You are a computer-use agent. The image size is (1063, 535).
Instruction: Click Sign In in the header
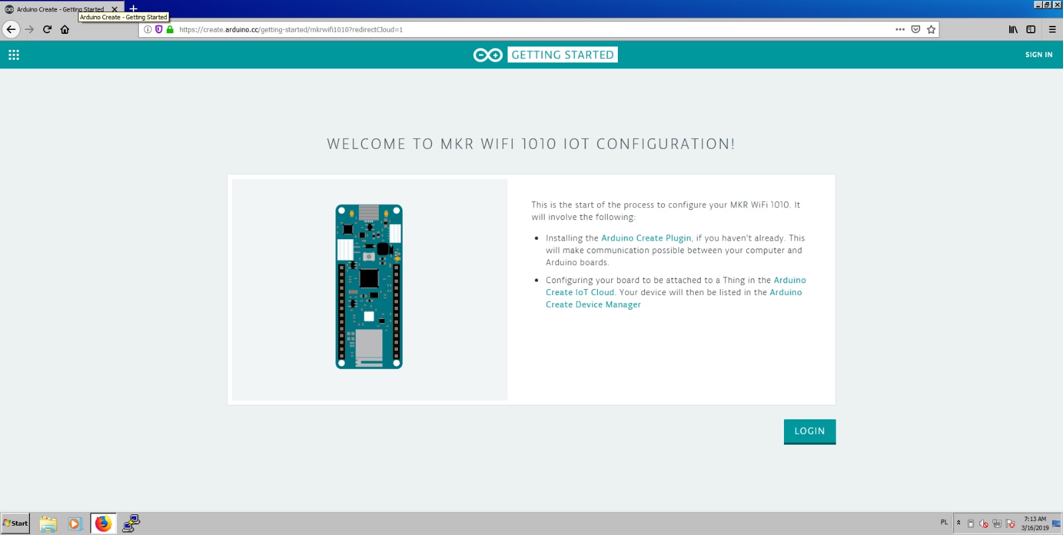pos(1038,55)
